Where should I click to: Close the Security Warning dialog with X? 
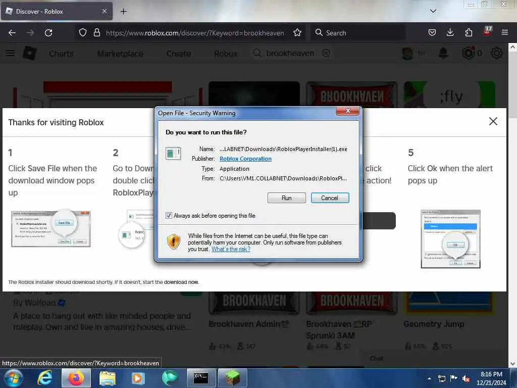[x=347, y=111]
